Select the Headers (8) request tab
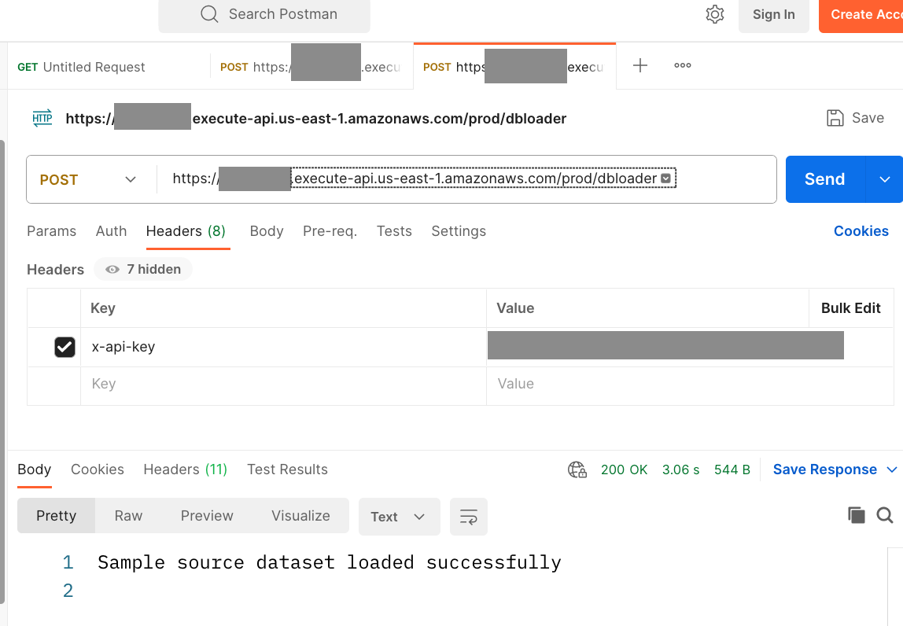 pos(186,231)
